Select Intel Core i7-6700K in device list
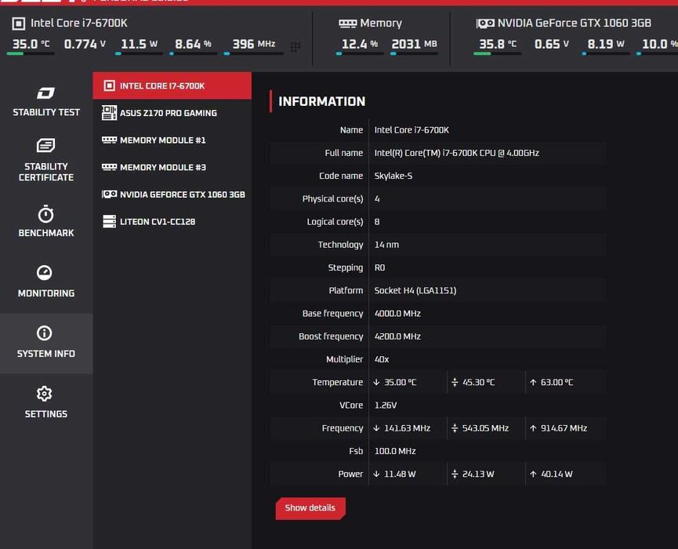 (x=172, y=85)
